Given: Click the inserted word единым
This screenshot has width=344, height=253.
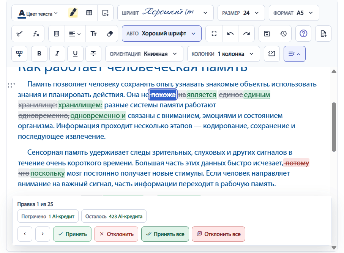Looking at the screenshot, I should tap(257, 95).
